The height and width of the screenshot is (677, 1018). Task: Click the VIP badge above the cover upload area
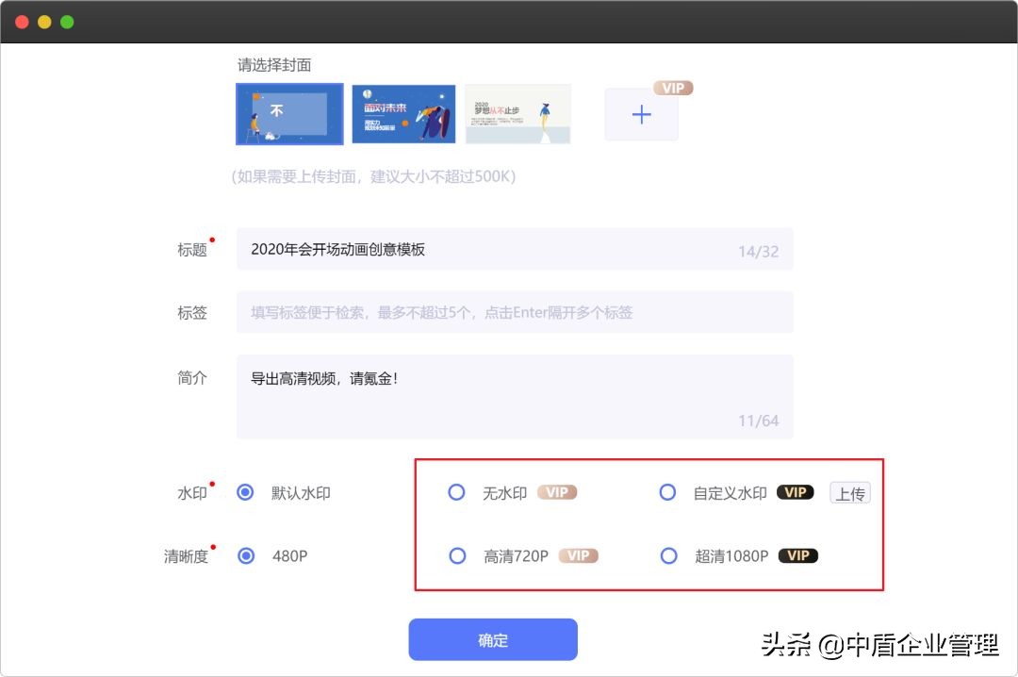pos(673,88)
